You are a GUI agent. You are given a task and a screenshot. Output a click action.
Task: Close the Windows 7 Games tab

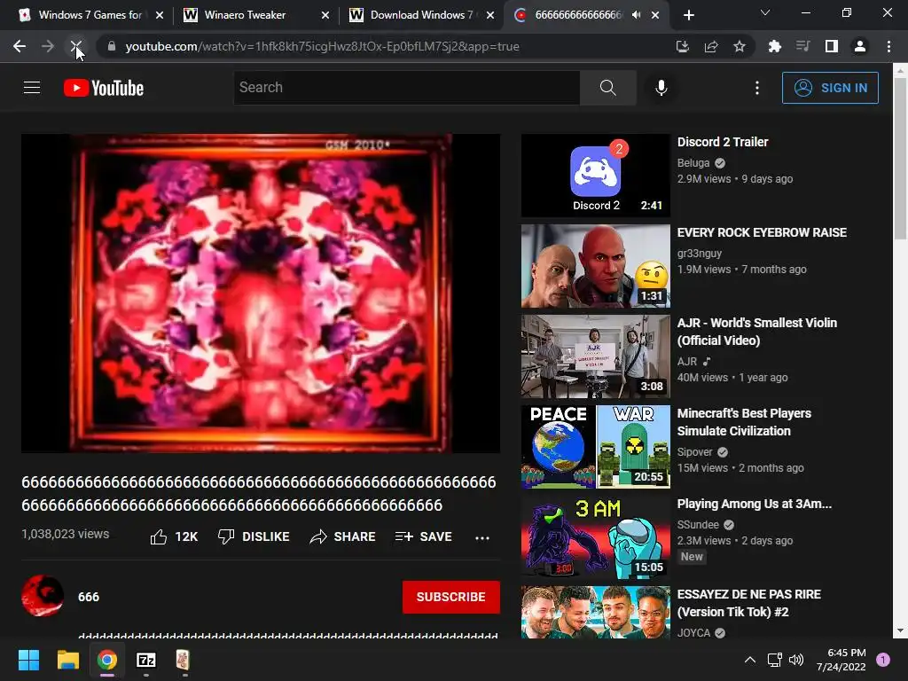pyautogui.click(x=160, y=15)
